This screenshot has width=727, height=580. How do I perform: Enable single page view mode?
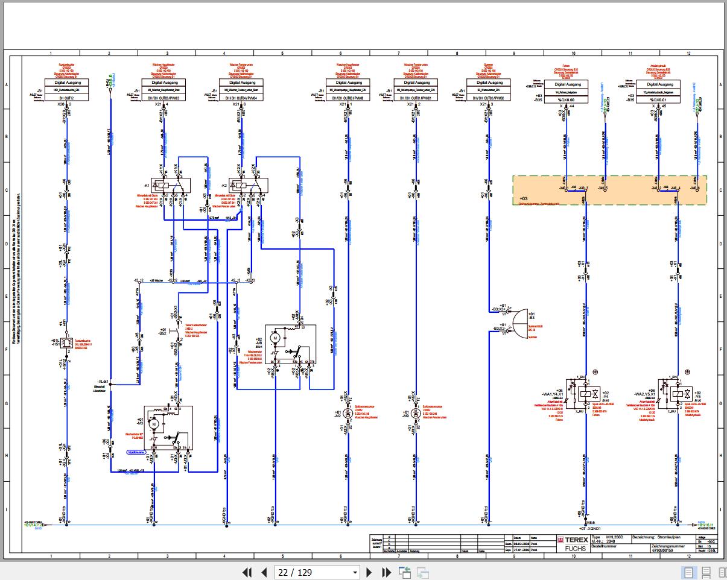click(688, 572)
